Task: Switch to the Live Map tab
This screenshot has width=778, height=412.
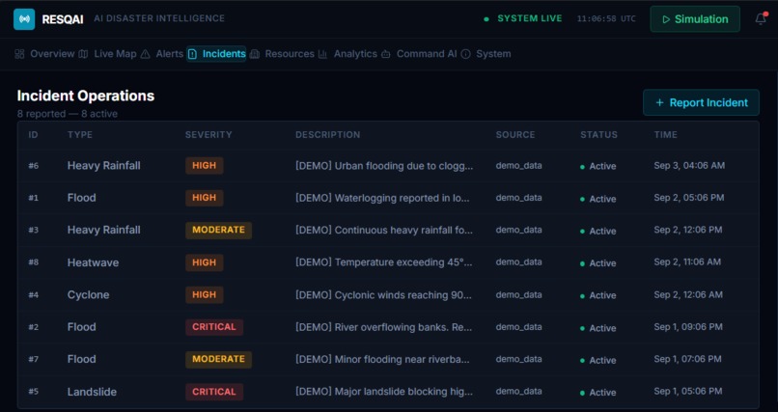Action: (108, 54)
